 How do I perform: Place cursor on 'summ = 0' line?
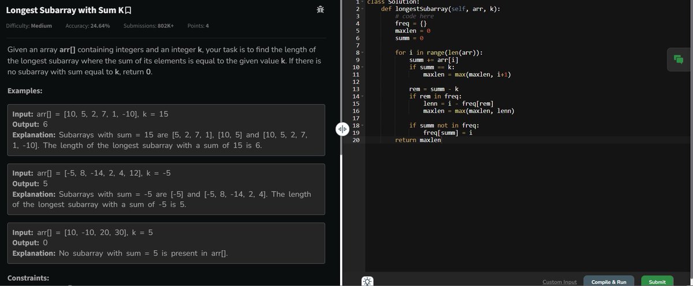pyautogui.click(x=409, y=38)
